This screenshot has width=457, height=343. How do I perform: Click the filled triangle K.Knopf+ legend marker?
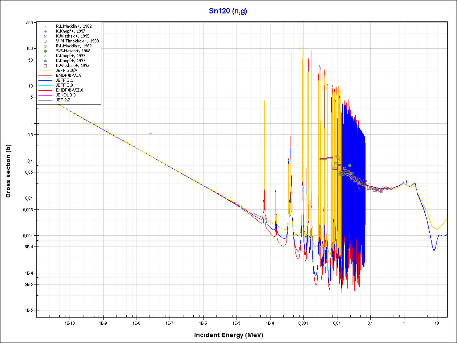(46, 61)
